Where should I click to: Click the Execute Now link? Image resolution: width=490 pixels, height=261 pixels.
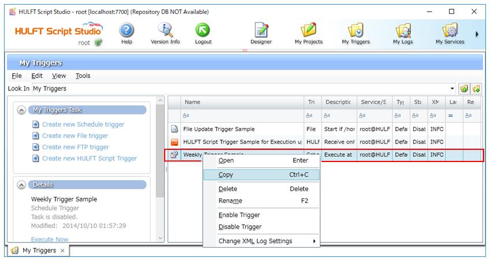50,239
